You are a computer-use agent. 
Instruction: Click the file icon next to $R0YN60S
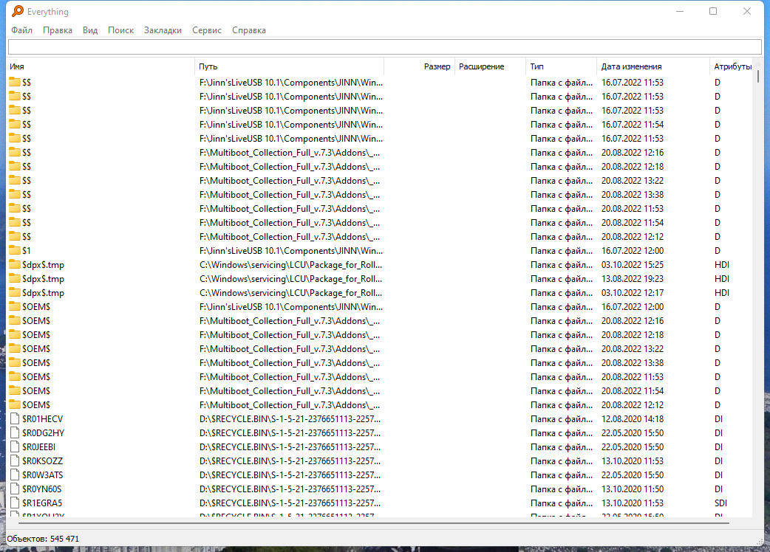click(15, 489)
